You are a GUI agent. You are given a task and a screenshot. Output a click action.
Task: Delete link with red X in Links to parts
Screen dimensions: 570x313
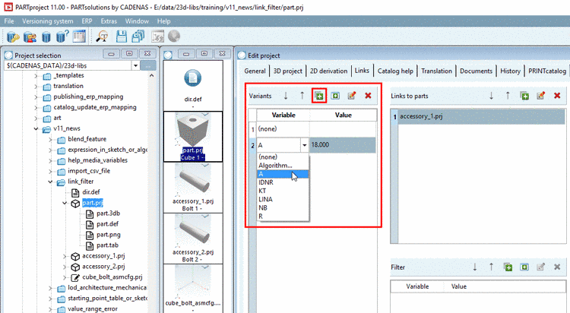[557, 96]
